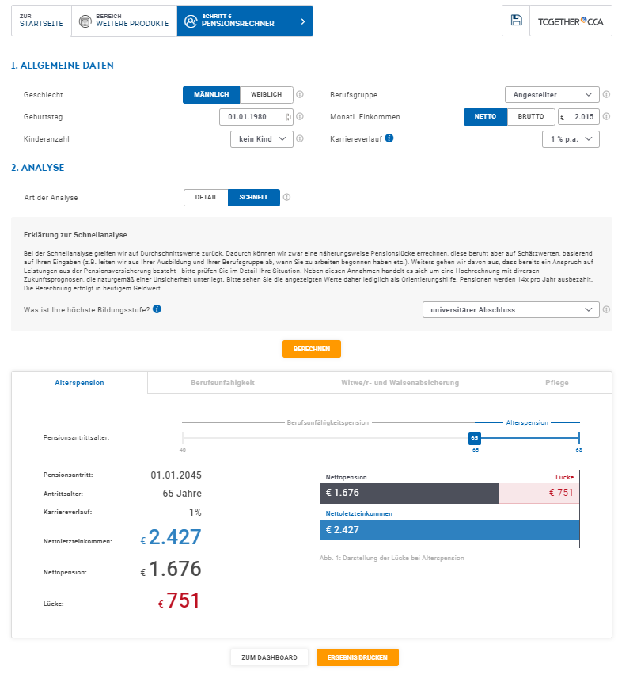The width and height of the screenshot is (637, 674).
Task: Click Ergebnis drucken button
Action: click(x=357, y=657)
